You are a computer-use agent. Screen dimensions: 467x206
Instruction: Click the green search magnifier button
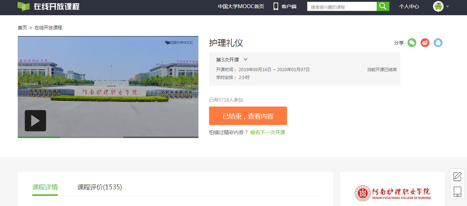coord(383,6)
